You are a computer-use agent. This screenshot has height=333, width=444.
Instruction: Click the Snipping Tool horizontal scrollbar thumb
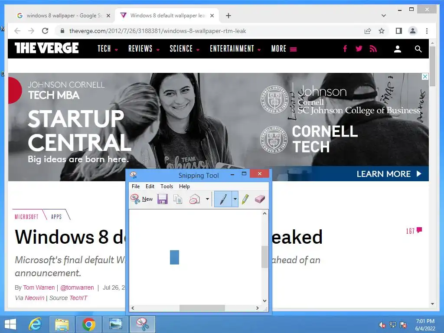coord(202,308)
